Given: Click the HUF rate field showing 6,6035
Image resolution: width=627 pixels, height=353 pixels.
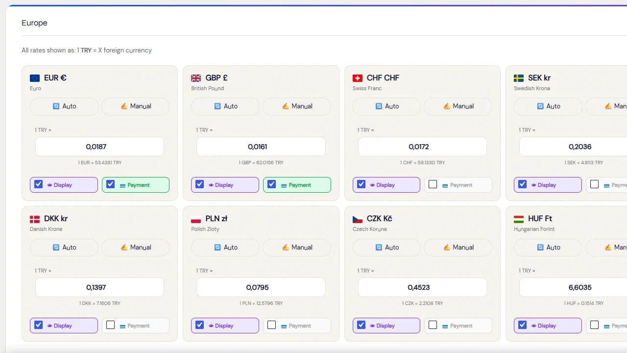Looking at the screenshot, I should (573, 287).
